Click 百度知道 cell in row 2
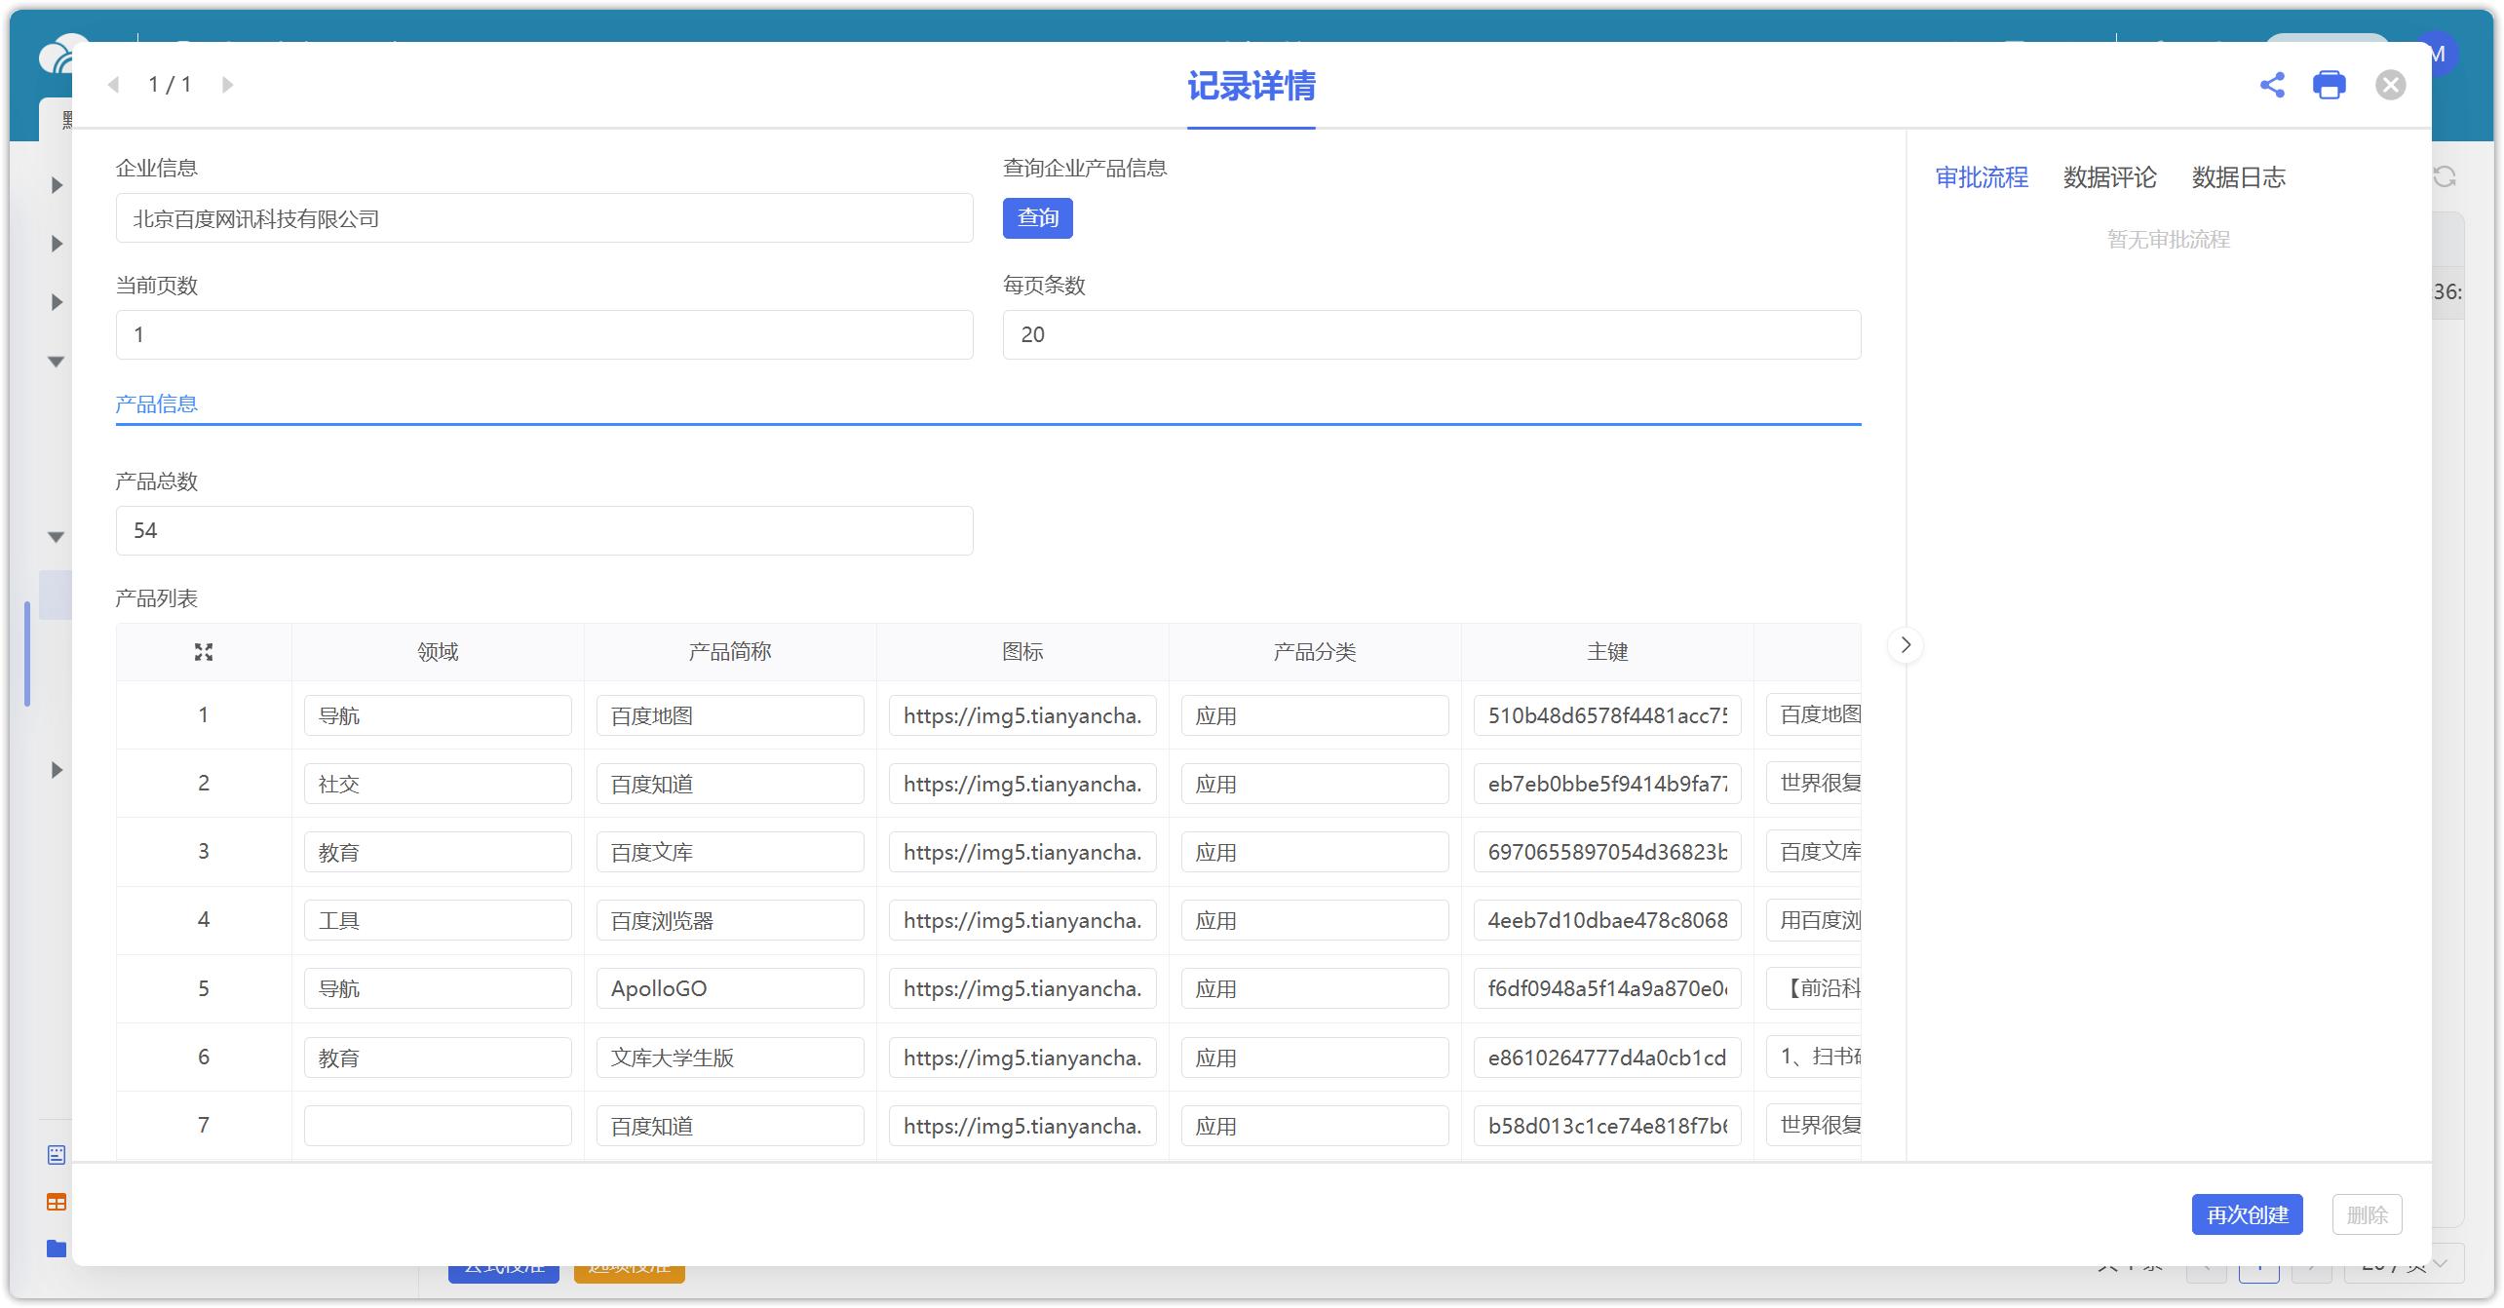This screenshot has height=1308, width=2504. [x=730, y=784]
